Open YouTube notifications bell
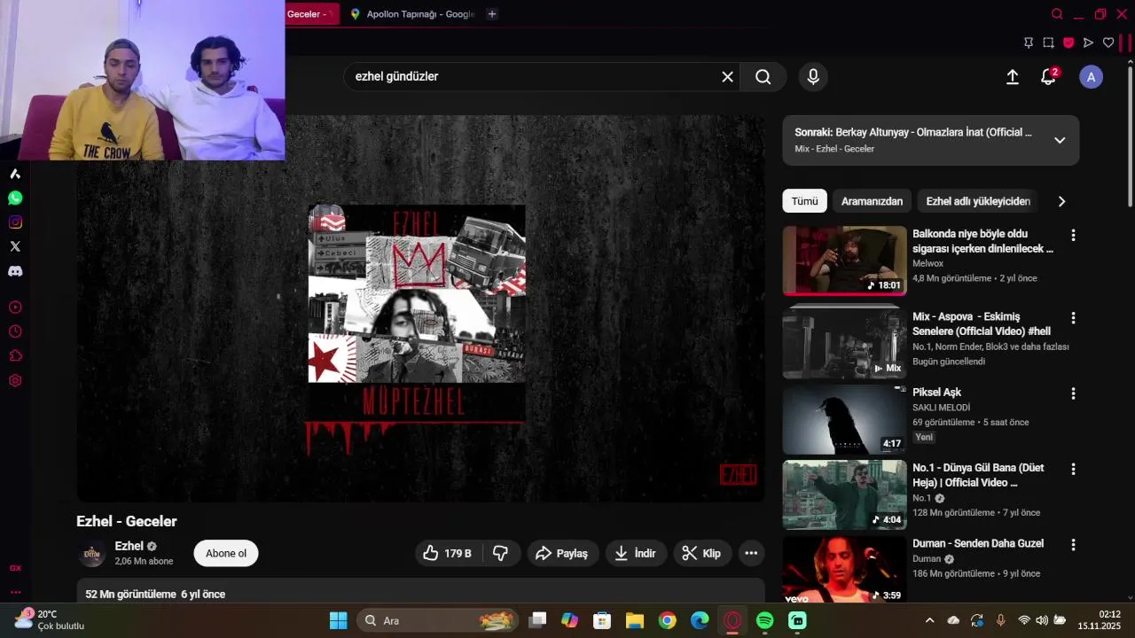The image size is (1135, 638). point(1049,77)
